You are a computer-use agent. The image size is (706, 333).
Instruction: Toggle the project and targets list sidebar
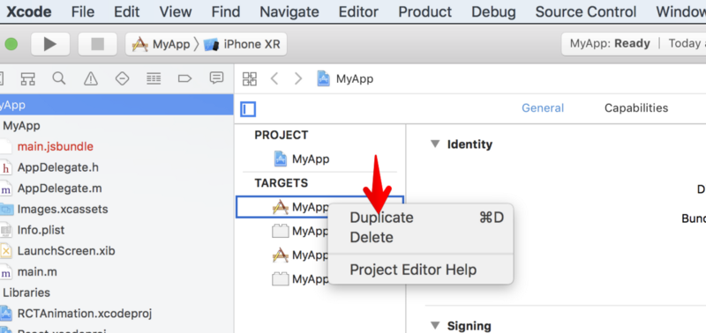pos(248,108)
